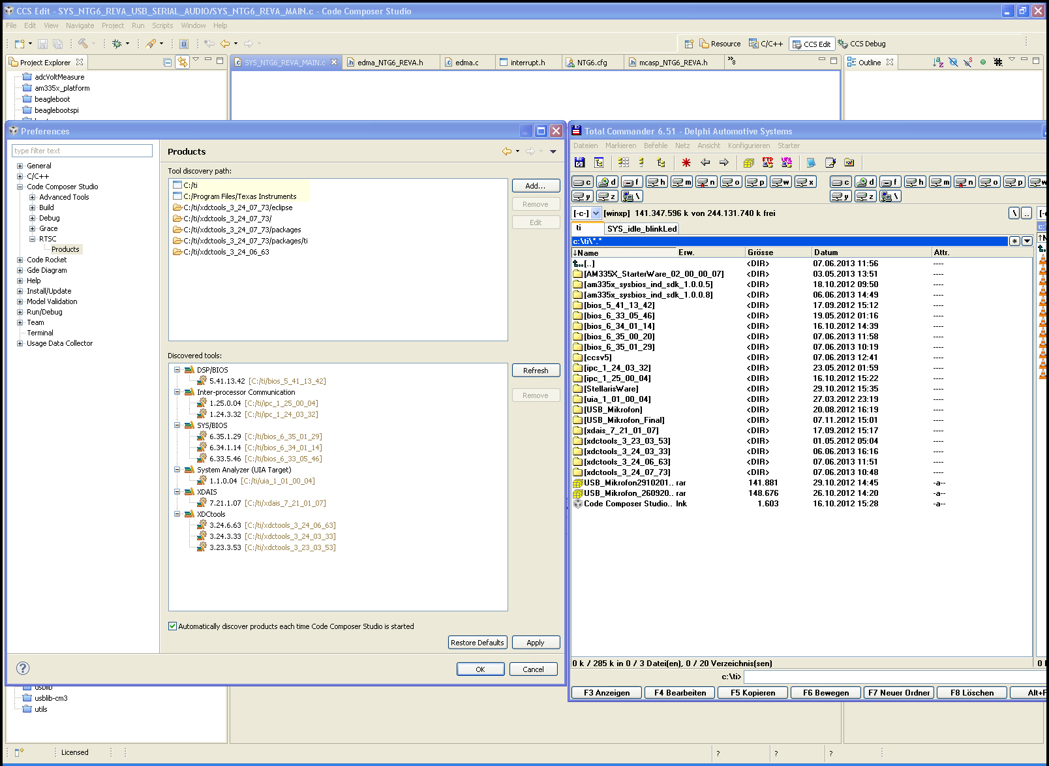This screenshot has height=766, width=1049.
Task: Click Link with Editor icon in Project Explorer
Action: pyautogui.click(x=182, y=62)
